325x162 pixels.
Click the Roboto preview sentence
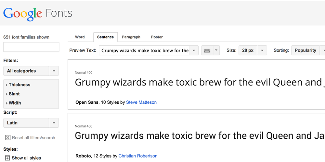pyautogui.click(x=200, y=136)
